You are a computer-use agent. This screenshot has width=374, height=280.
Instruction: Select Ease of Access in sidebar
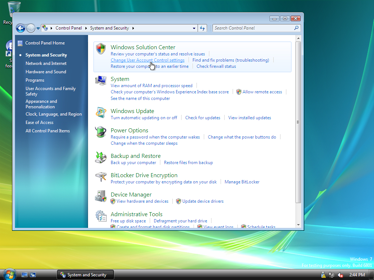(39, 122)
